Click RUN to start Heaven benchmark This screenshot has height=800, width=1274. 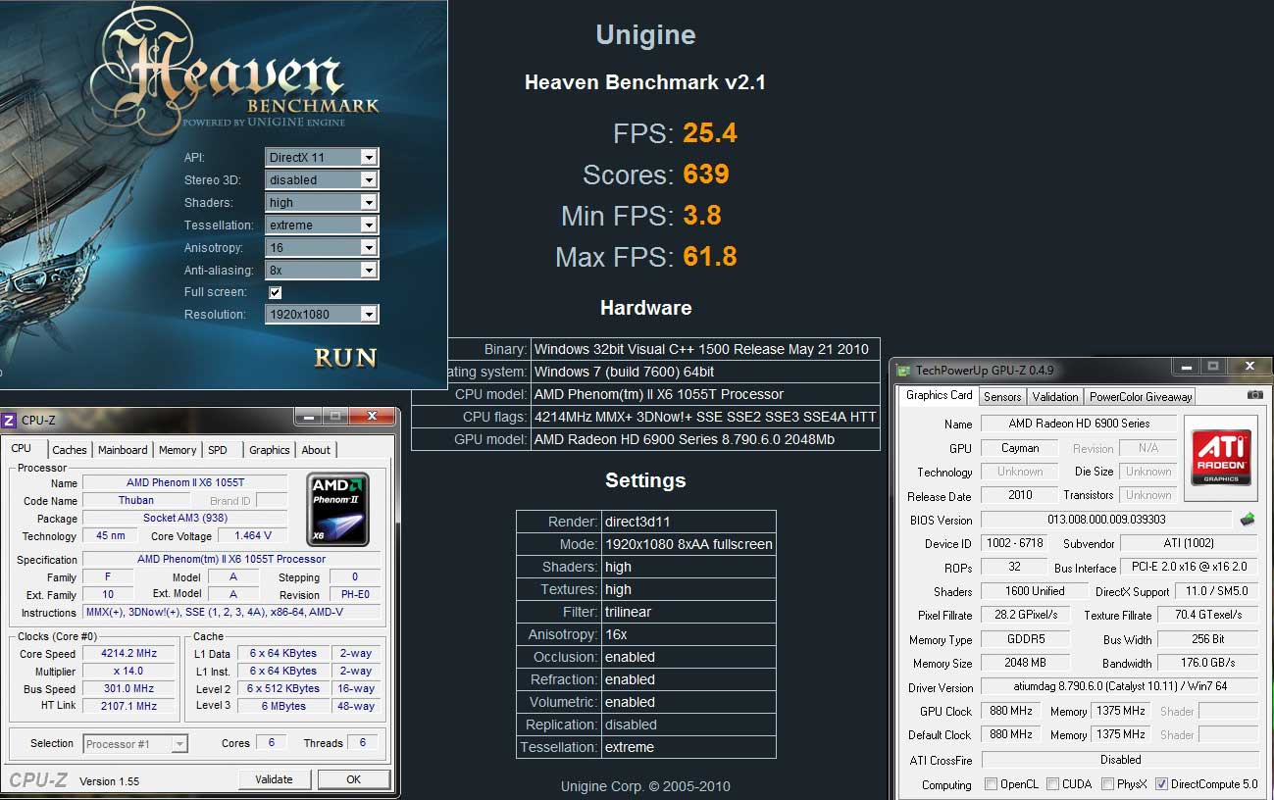(x=345, y=358)
